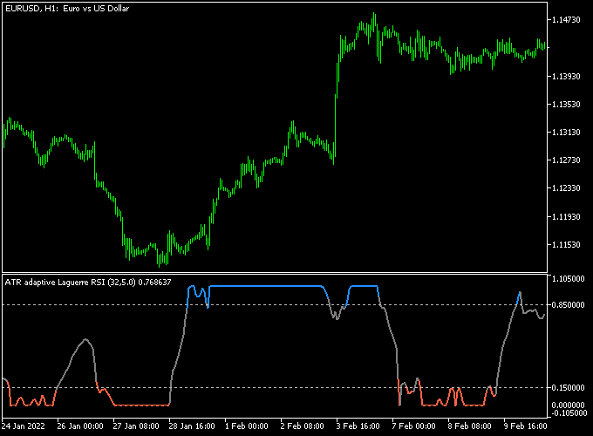Click indicator level label 0.850000
This screenshot has width=593, height=436.
click(x=569, y=305)
